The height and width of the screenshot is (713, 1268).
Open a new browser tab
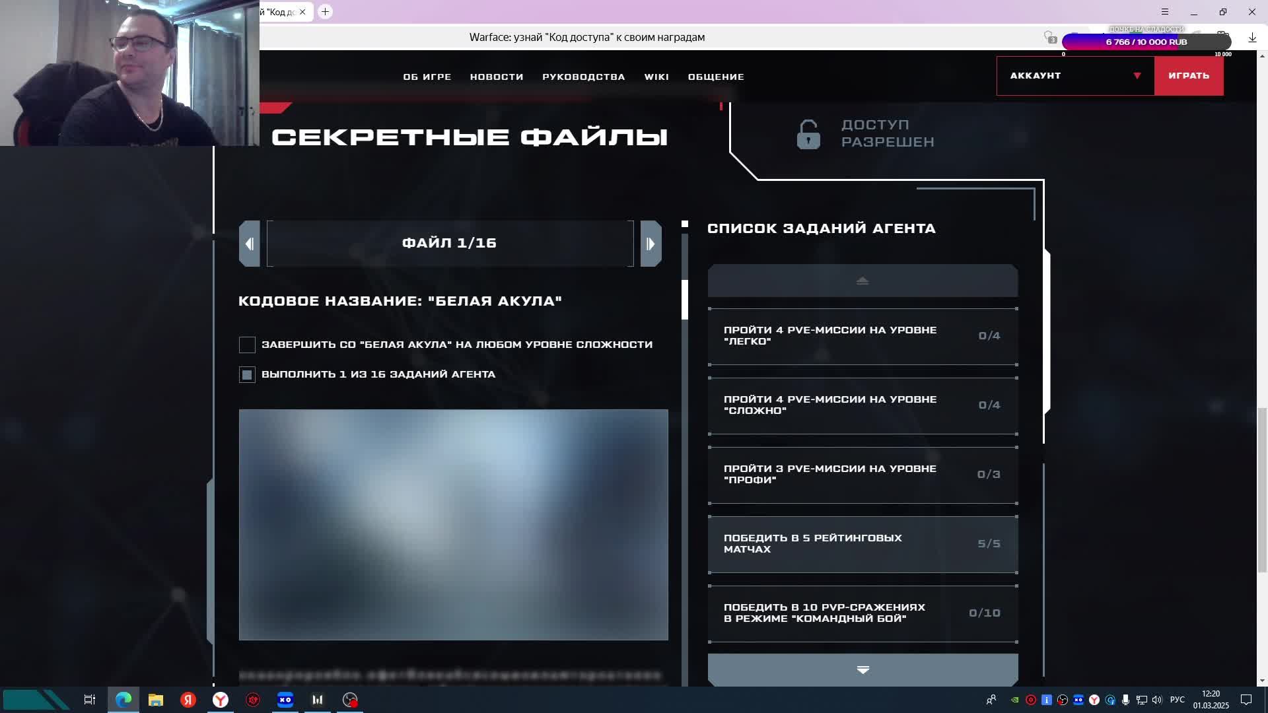(325, 12)
